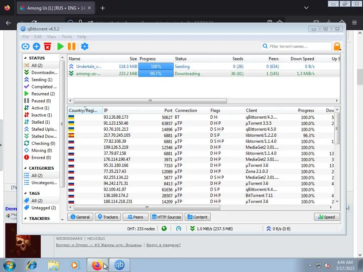Open Internet Explorer from the taskbar
The height and width of the screenshot is (272, 363).
tap(32, 265)
